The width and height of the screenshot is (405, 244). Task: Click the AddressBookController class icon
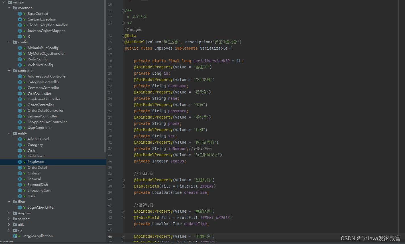pos(20,76)
